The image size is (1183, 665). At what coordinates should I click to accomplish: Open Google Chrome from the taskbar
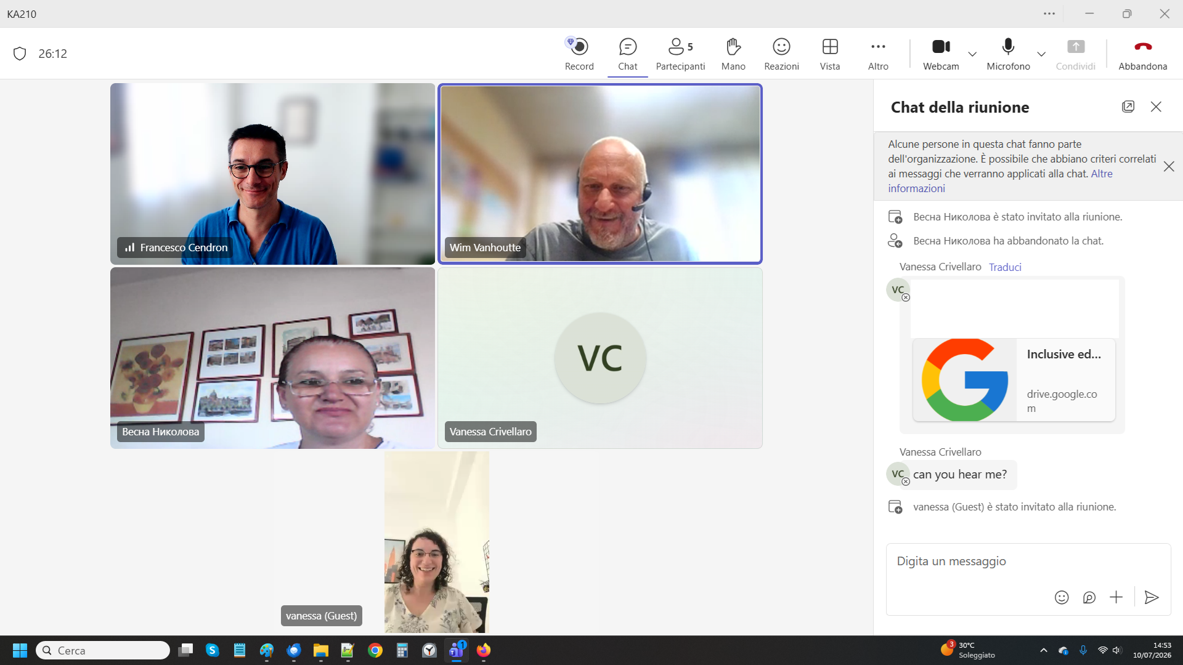tap(375, 650)
